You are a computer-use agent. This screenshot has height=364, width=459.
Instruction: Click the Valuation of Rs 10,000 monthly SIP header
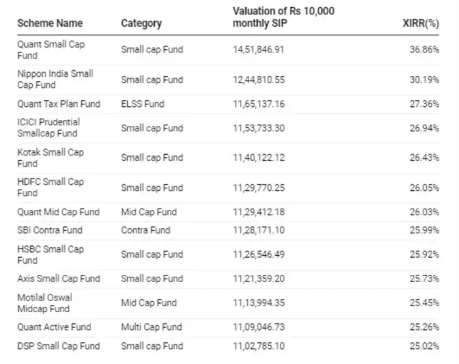(274, 18)
